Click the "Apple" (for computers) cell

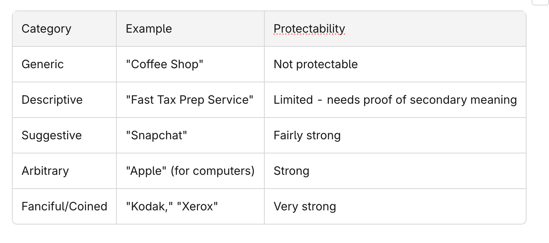click(190, 171)
